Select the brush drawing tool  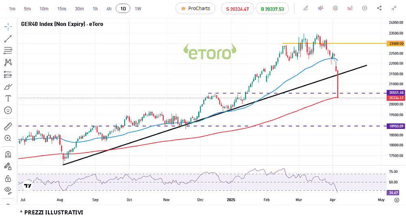tap(8, 87)
